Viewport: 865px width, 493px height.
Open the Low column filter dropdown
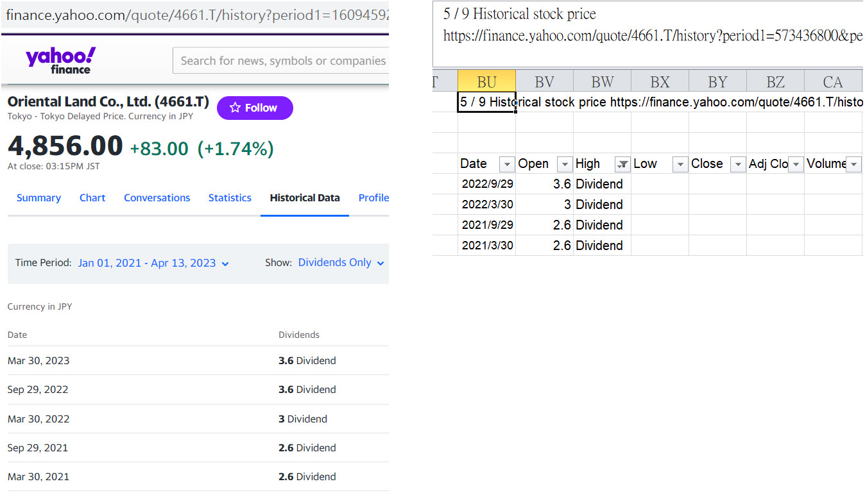(x=680, y=165)
